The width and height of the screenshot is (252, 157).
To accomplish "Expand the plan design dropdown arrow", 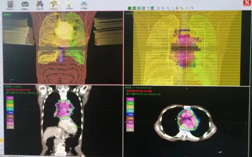I will pyautogui.click(x=59, y=6).
